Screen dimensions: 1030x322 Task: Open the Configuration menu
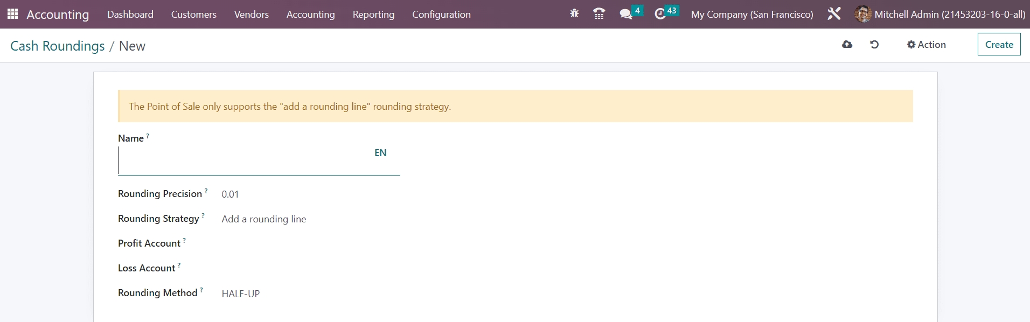[x=441, y=15]
